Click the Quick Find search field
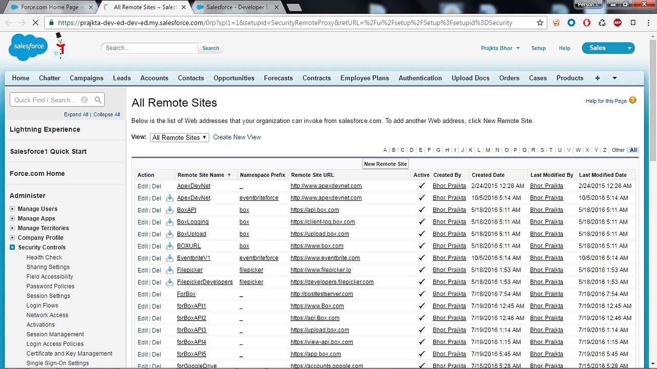The width and height of the screenshot is (657, 369). click(x=51, y=100)
